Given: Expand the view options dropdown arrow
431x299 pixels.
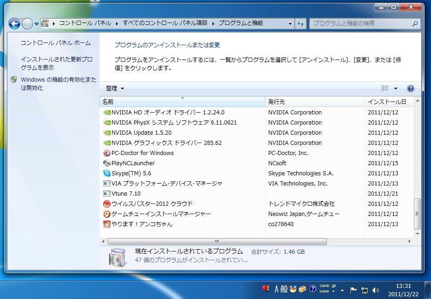Looking at the screenshot, I should click(x=396, y=89).
